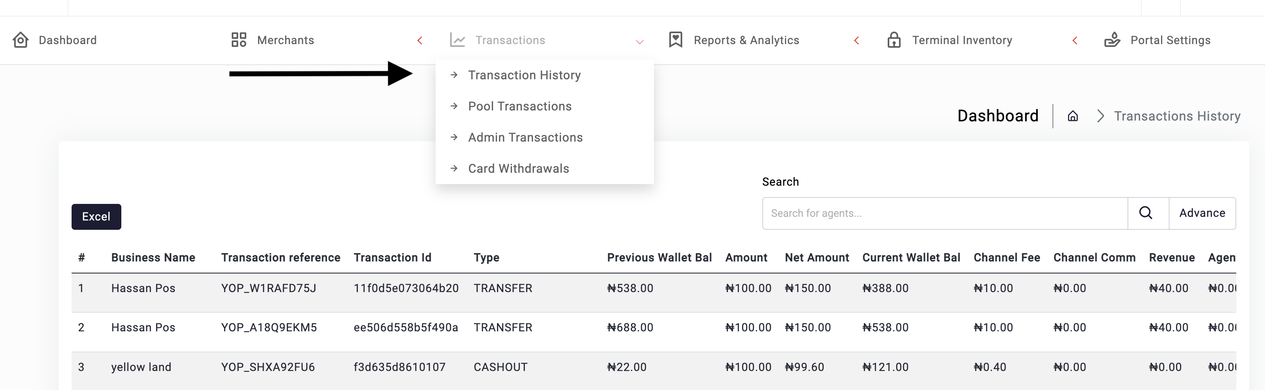This screenshot has width=1265, height=390.
Task: Choose Admin Transactions in the menu
Action: point(525,138)
